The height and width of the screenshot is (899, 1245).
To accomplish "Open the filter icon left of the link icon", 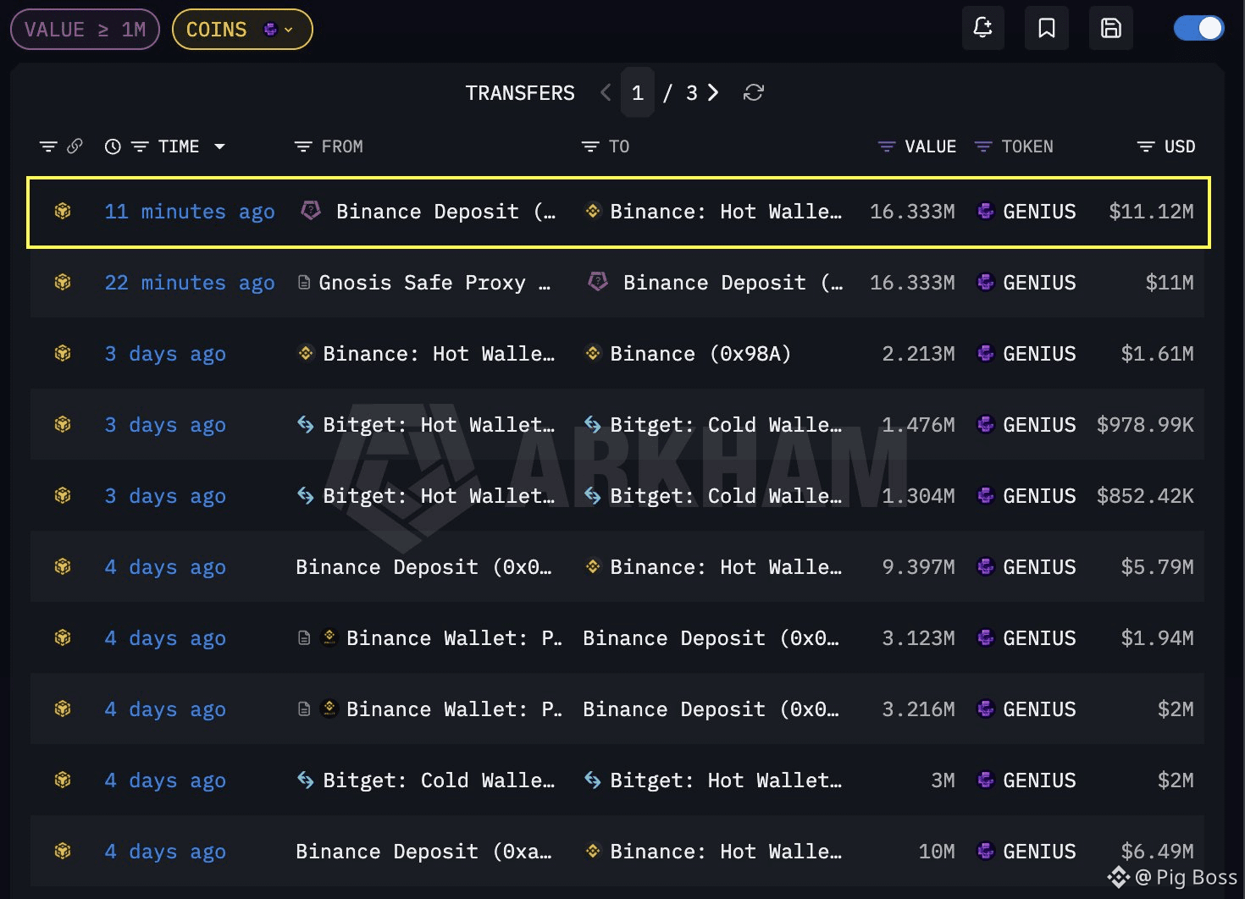I will (49, 146).
